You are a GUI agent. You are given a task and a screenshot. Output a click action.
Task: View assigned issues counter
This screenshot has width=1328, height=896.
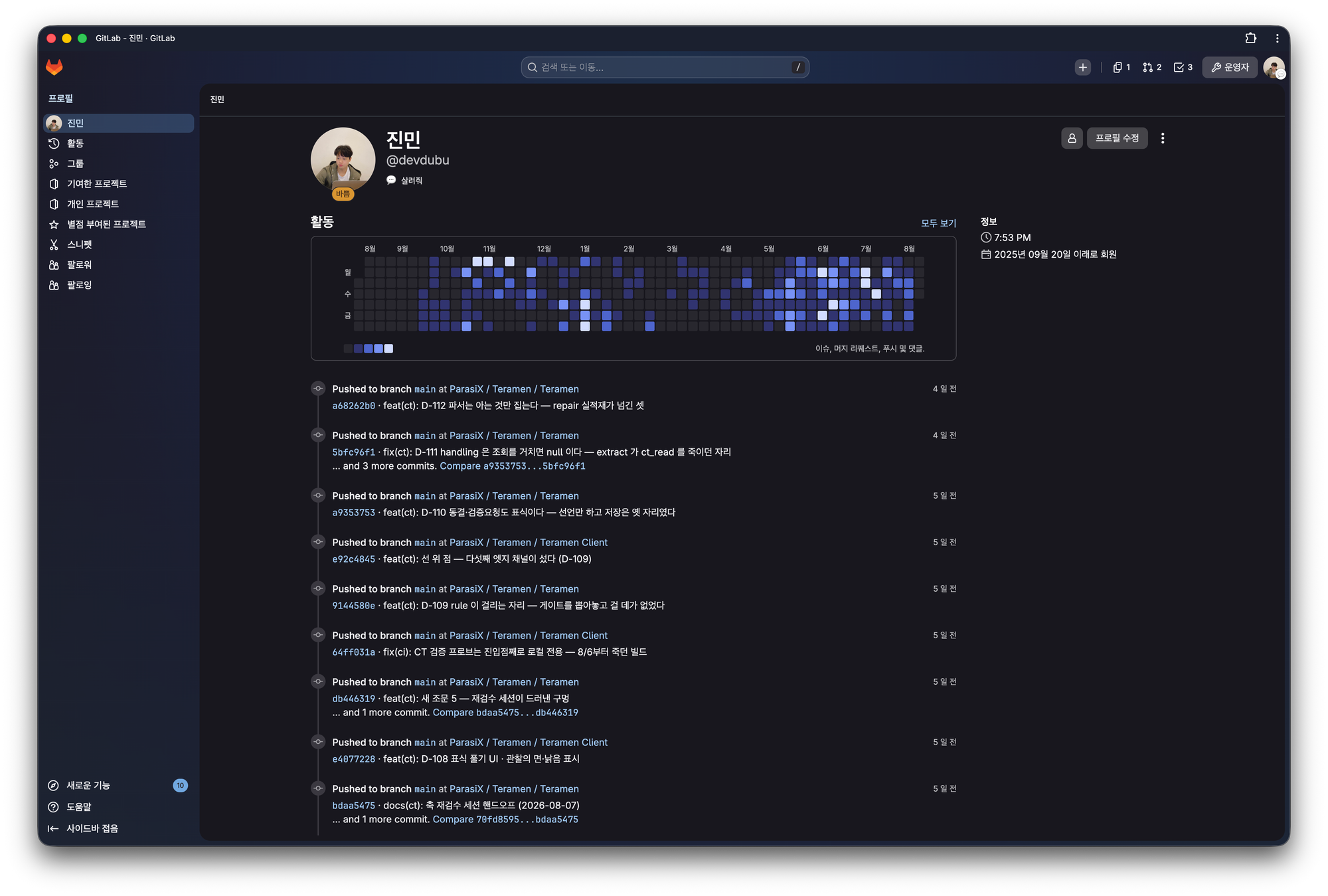[x=1121, y=67]
